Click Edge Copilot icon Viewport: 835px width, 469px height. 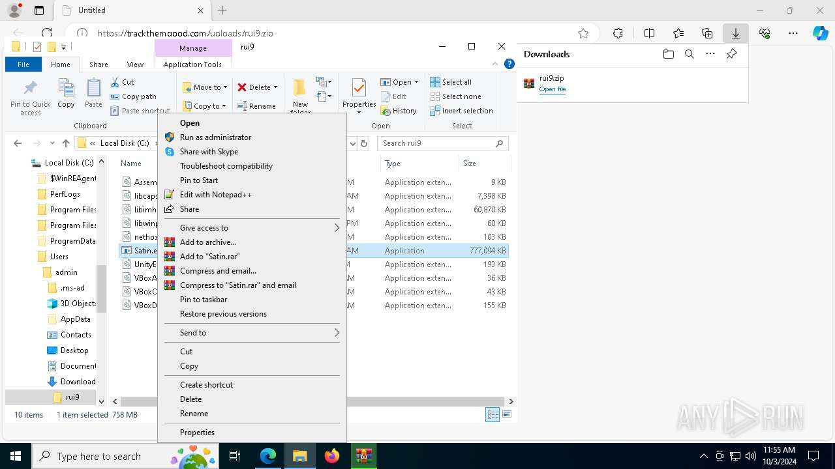[820, 33]
